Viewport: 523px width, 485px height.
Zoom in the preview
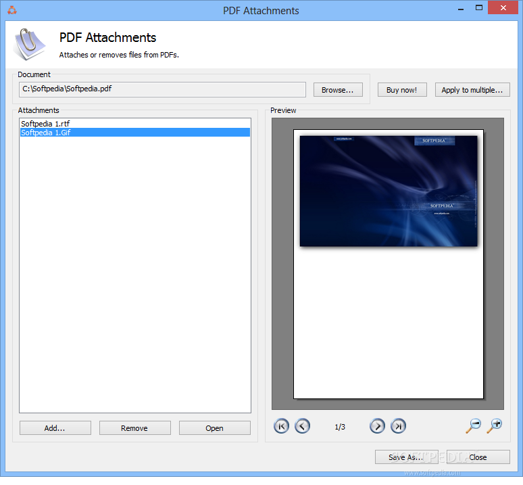[x=495, y=425]
